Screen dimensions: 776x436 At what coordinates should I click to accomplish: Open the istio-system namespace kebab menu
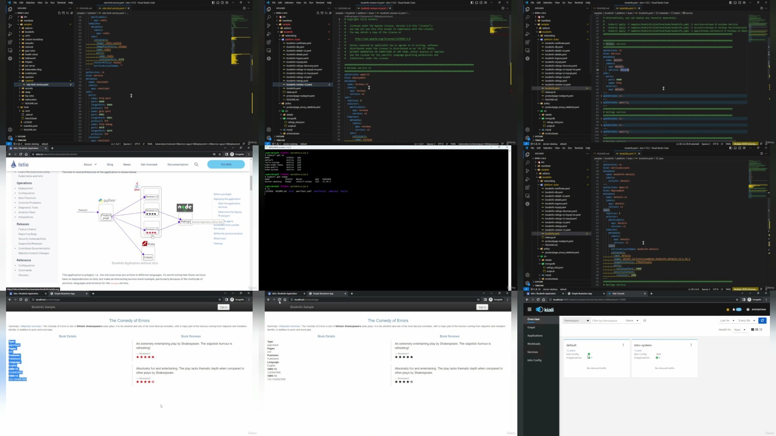[691, 345]
